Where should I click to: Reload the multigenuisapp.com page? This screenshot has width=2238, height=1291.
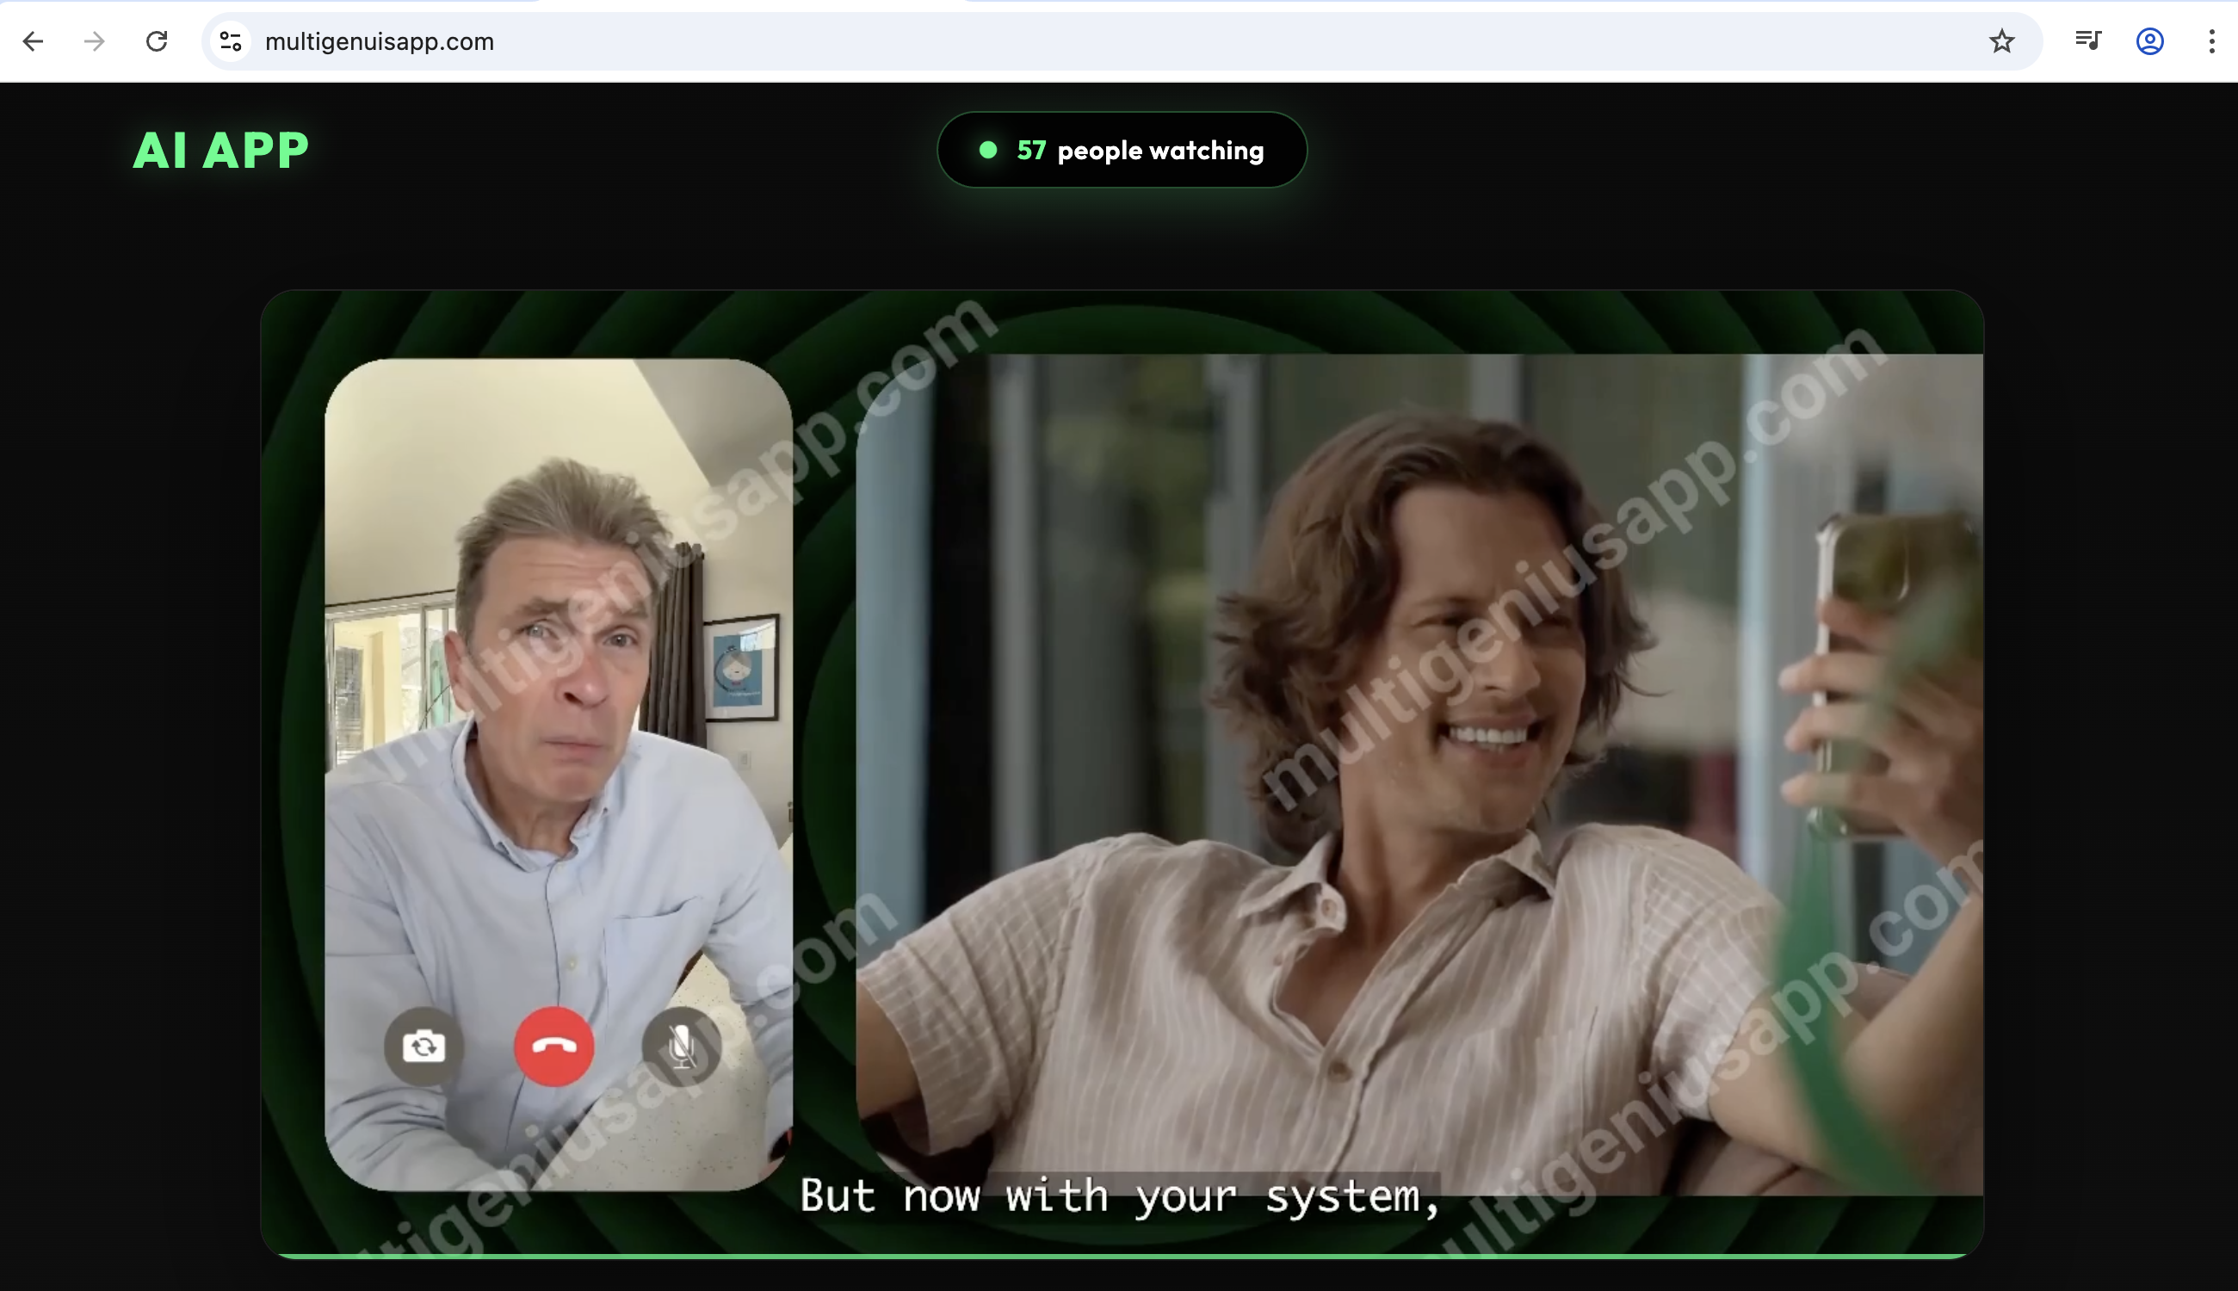(x=157, y=41)
